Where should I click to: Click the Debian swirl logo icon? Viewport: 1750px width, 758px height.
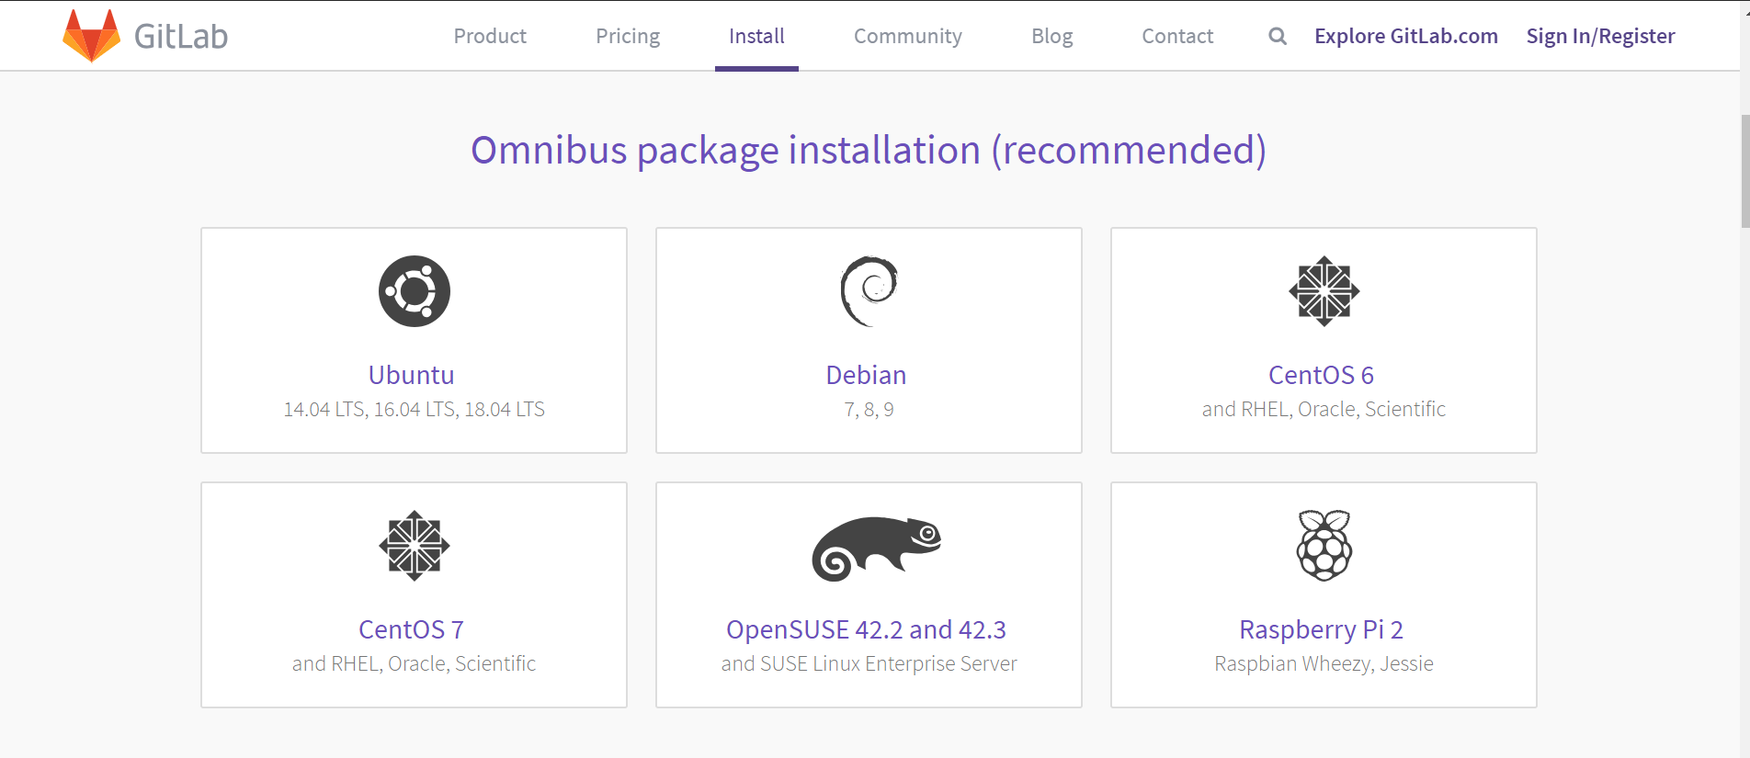coord(869,291)
